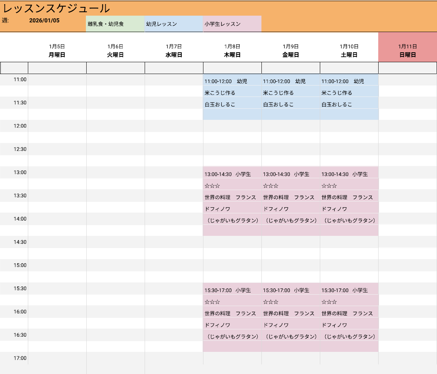This screenshot has height=374, width=437.
Task: Click Thursday's 11:00-12:00 幼児 lesson cell
Action: coord(232,81)
